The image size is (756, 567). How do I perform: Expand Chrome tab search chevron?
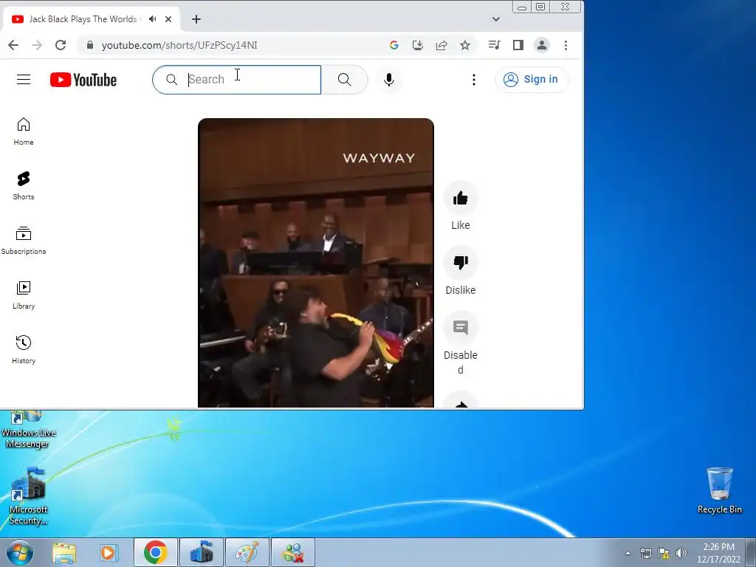[496, 19]
